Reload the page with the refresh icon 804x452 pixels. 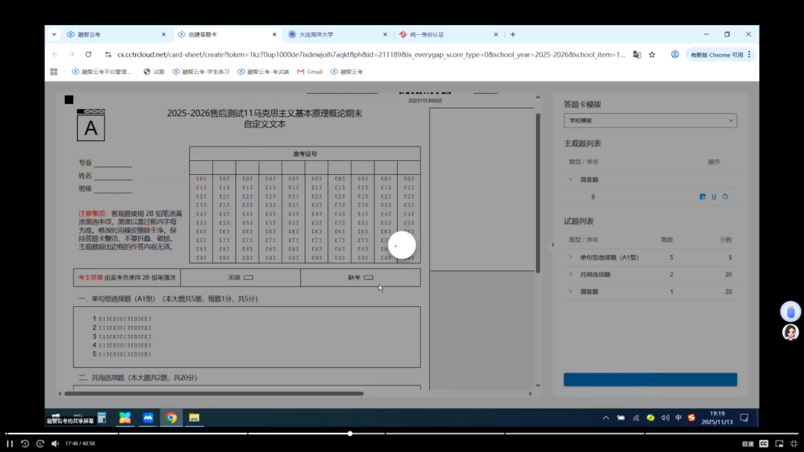click(x=89, y=55)
